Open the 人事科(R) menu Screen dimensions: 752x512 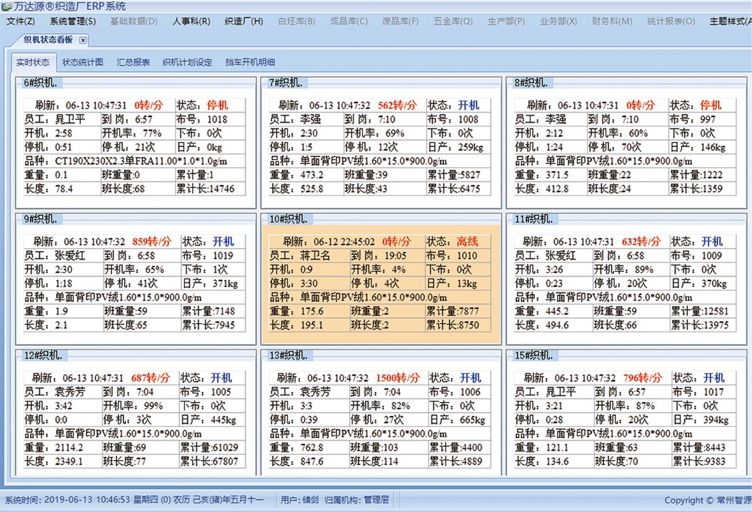click(191, 21)
